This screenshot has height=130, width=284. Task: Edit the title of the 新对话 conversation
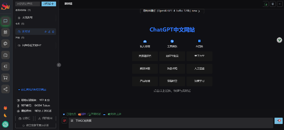49,31
